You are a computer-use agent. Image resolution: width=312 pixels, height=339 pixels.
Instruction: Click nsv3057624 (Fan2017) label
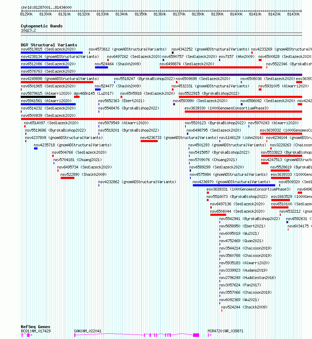coord(240,285)
